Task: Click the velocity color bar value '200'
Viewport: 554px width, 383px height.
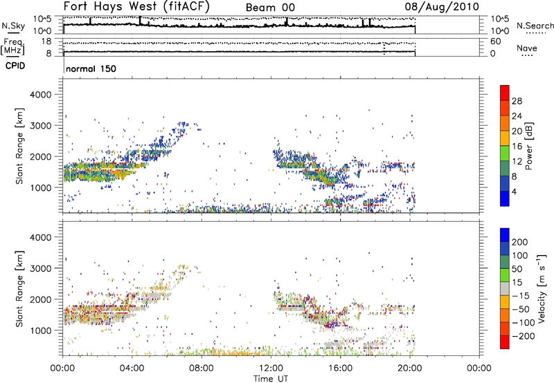Action: coord(520,242)
